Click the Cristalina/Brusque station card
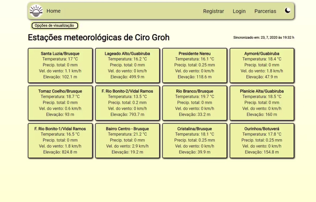The width and height of the screenshot is (316, 202). coord(195,140)
